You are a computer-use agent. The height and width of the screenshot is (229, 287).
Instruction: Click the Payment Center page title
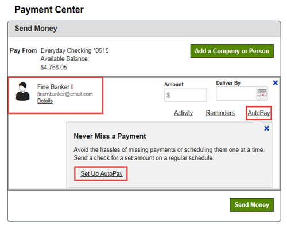pos(49,10)
